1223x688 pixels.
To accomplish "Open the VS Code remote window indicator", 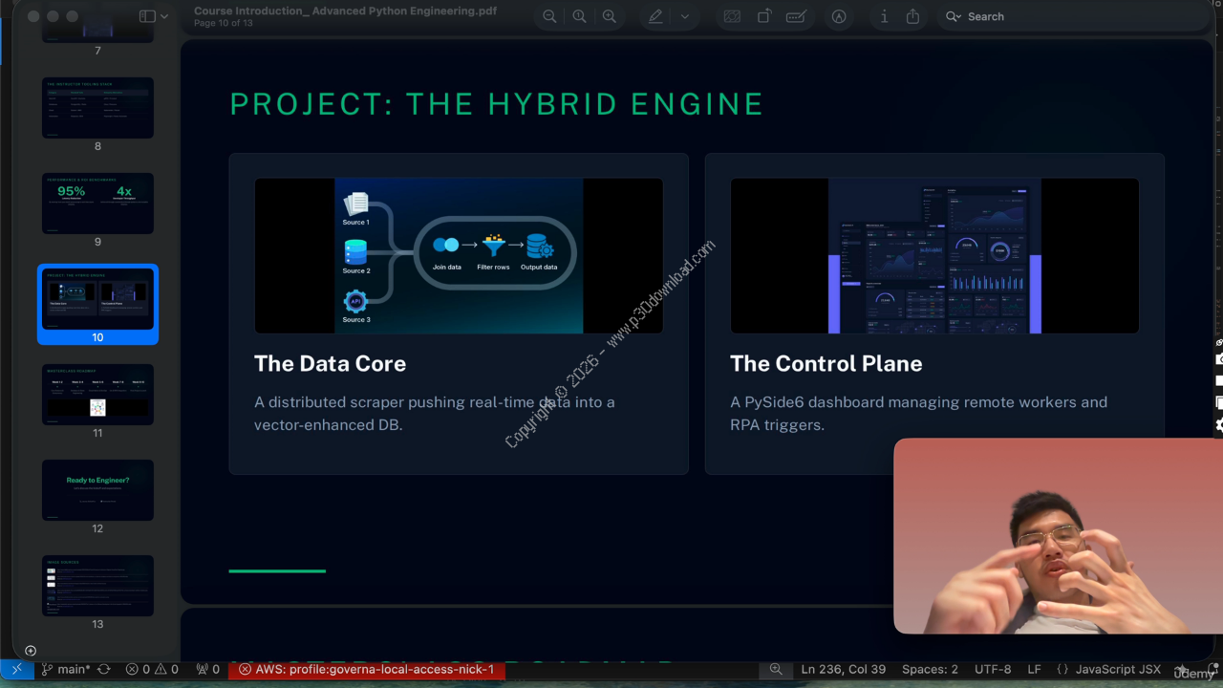I will coord(16,669).
